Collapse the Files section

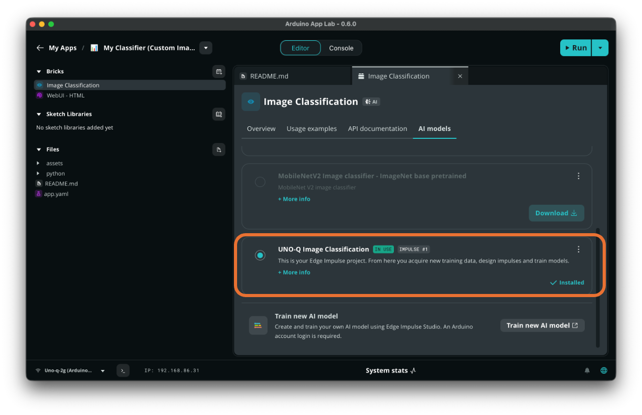[39, 149]
